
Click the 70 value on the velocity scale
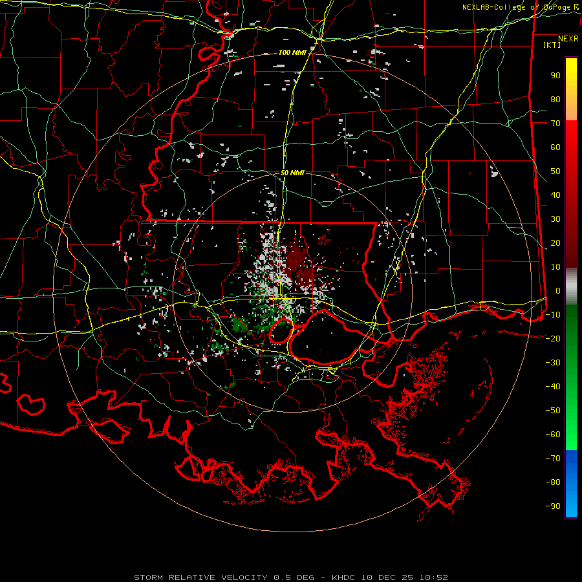pyautogui.click(x=555, y=124)
